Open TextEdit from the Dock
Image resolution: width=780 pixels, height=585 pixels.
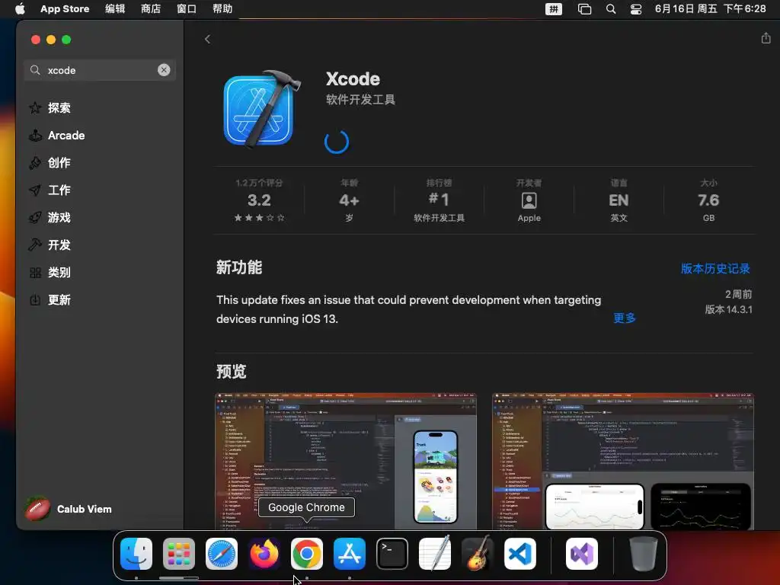tap(435, 554)
